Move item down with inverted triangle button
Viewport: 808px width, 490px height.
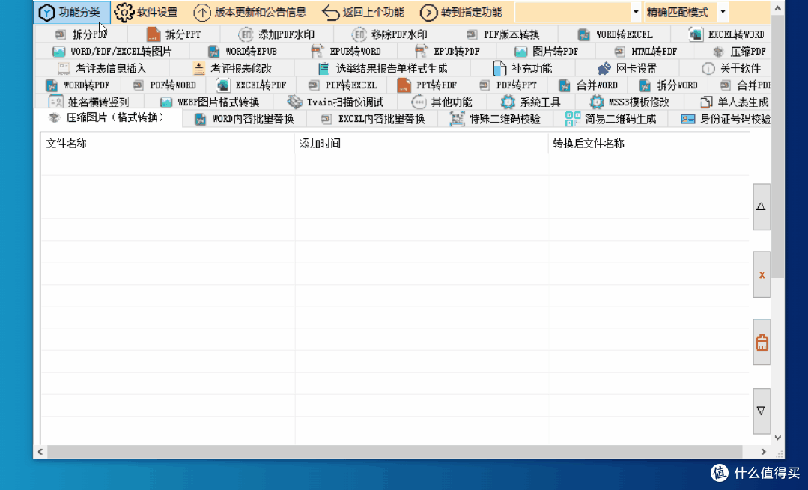click(761, 411)
